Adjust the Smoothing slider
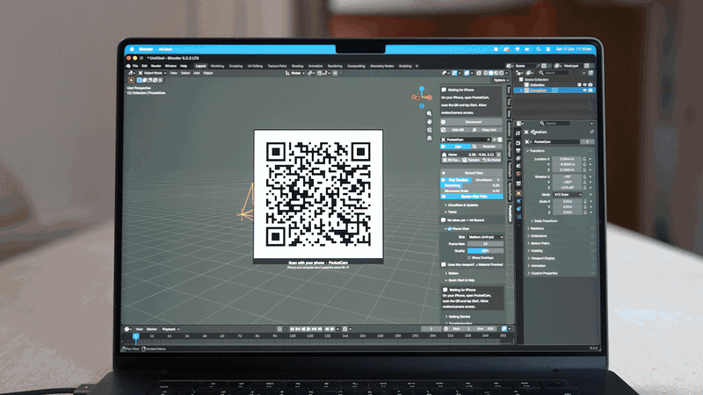Viewport: 703px width, 395px height. pyautogui.click(x=471, y=185)
